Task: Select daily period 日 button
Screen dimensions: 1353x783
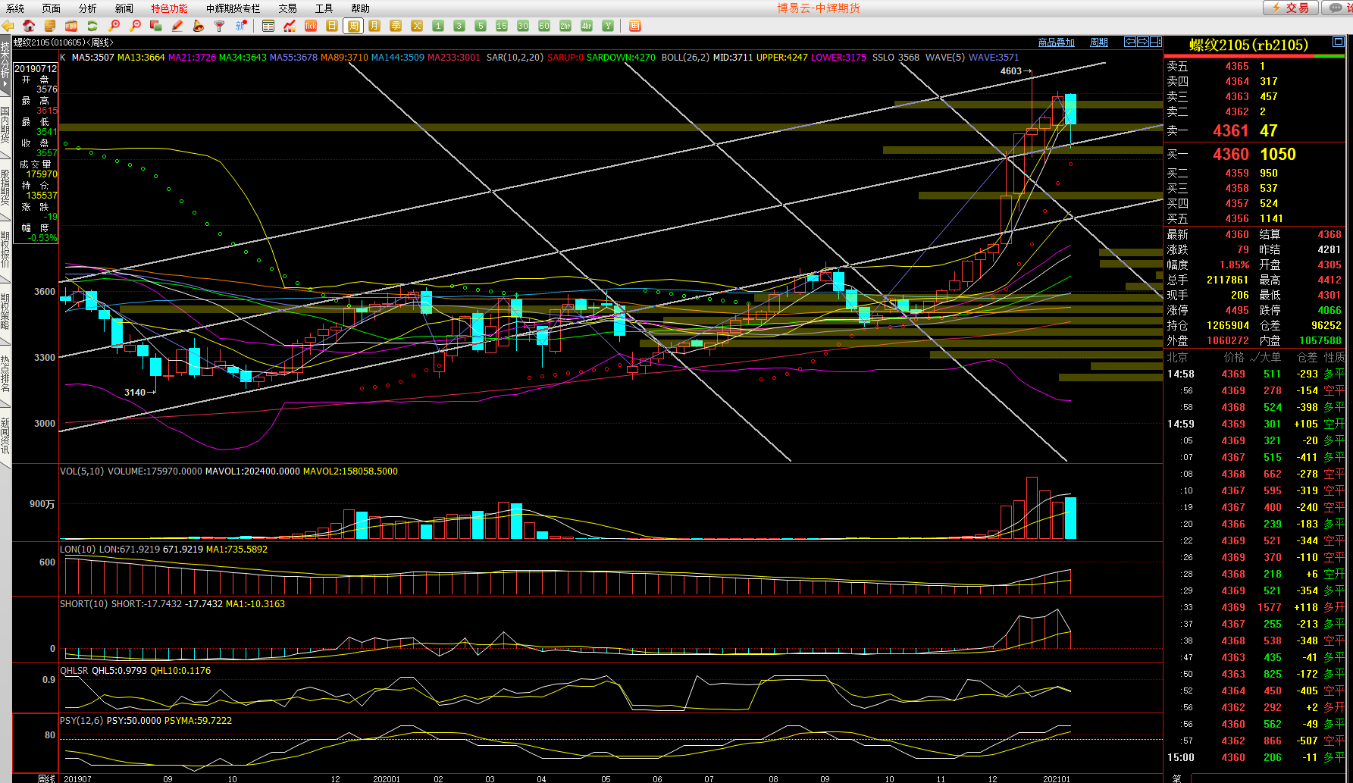Action: click(x=332, y=26)
